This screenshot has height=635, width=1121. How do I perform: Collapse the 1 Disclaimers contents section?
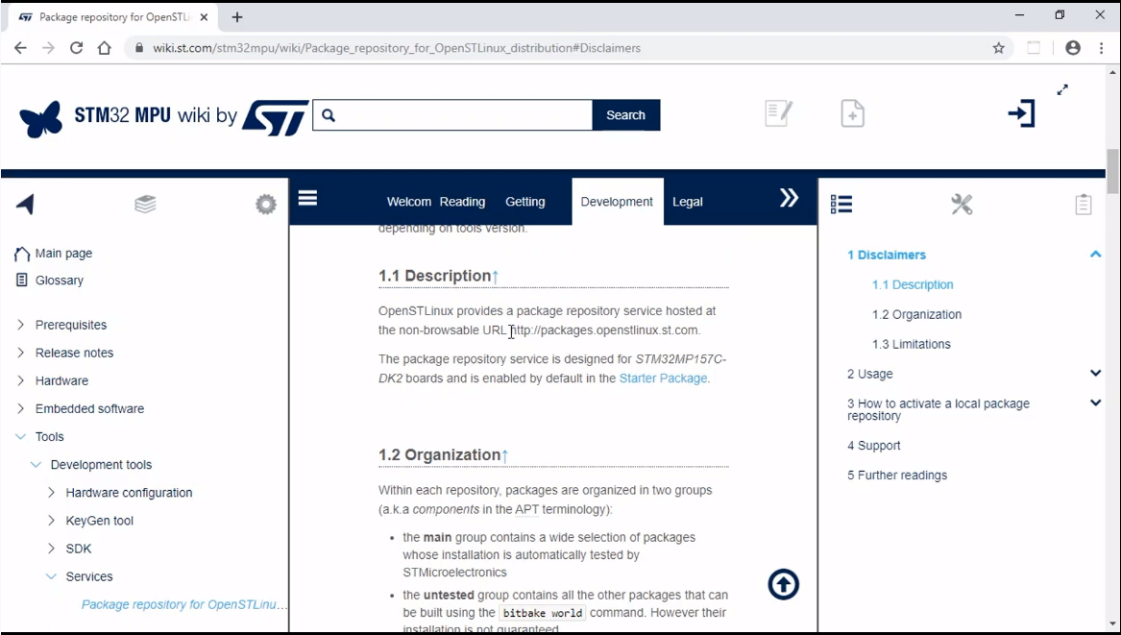click(x=1095, y=254)
